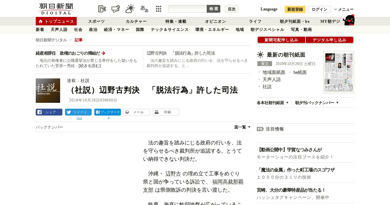Click the 社説 Editorials thumbnail image
The image size is (390, 205).
48,90
